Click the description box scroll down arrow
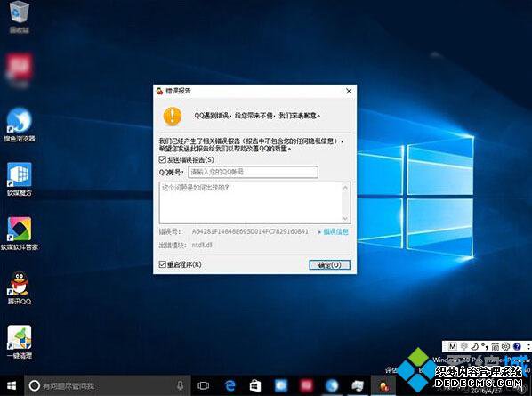This screenshot has width=532, height=396. (x=345, y=219)
